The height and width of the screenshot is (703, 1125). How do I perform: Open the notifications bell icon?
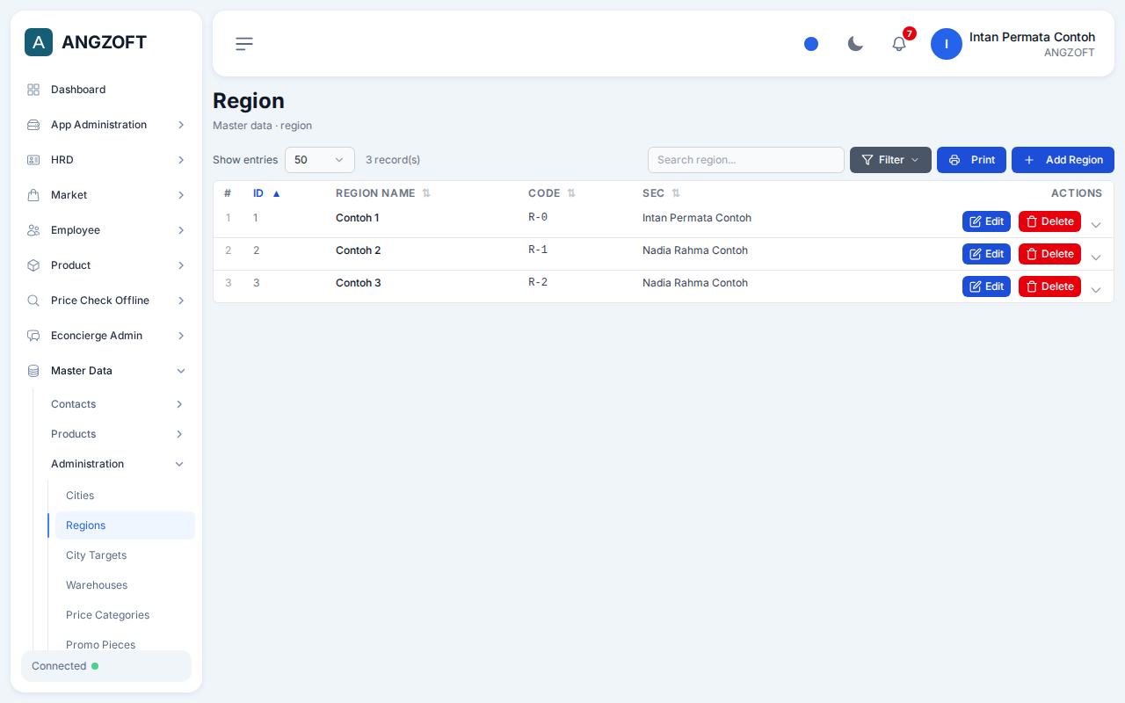899,44
